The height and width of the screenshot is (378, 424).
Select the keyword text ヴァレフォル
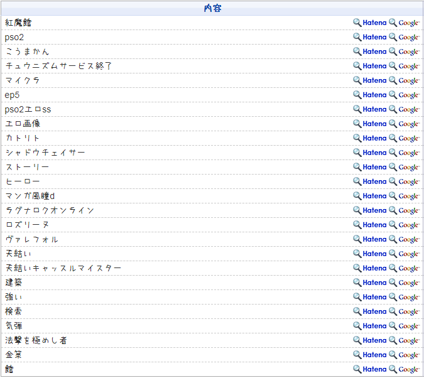point(31,239)
